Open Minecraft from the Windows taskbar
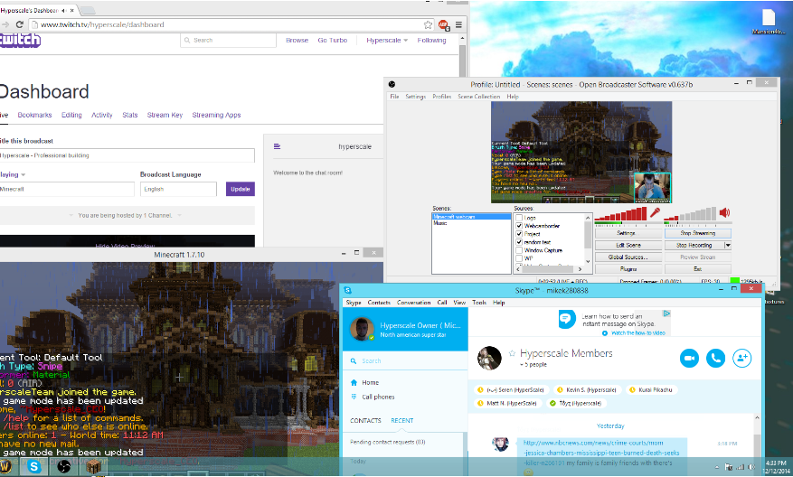793x477 pixels. tap(93, 466)
